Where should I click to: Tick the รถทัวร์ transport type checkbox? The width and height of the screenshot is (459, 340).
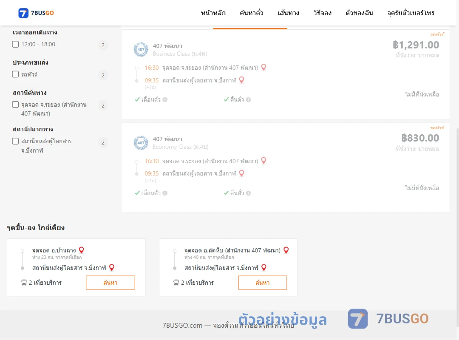(16, 74)
